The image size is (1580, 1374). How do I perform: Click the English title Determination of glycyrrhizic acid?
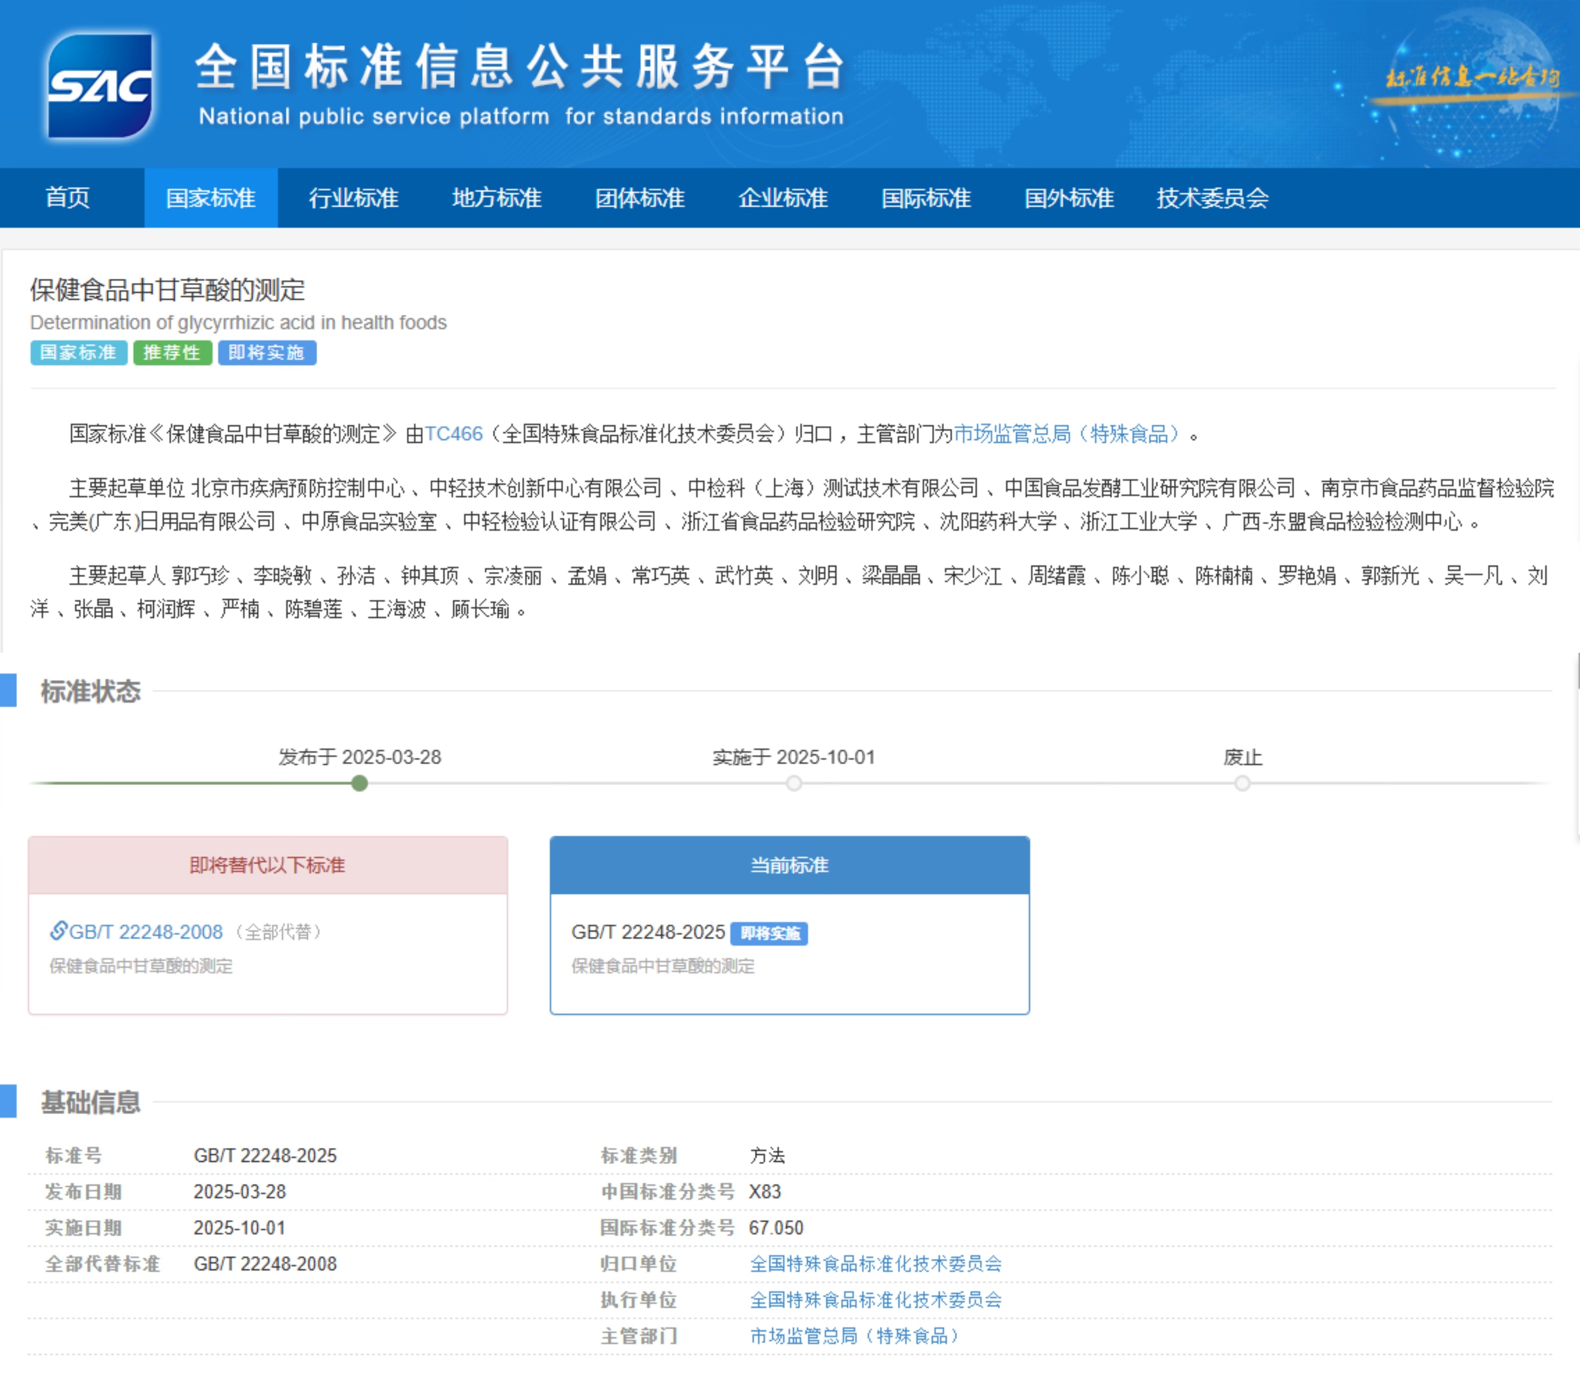click(x=238, y=322)
